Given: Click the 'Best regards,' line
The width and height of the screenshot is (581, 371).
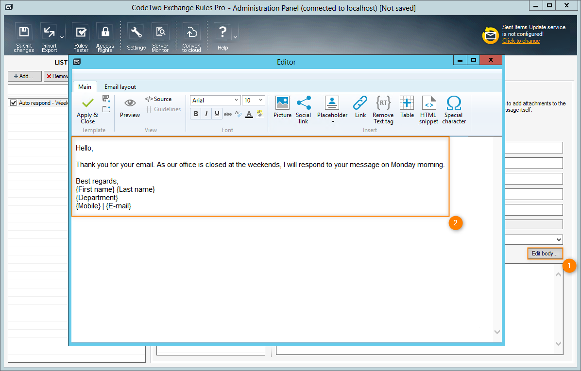Looking at the screenshot, I should point(97,181).
